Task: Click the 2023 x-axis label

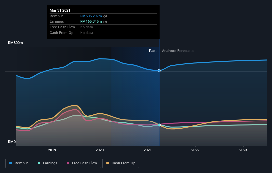Action: 243,150
